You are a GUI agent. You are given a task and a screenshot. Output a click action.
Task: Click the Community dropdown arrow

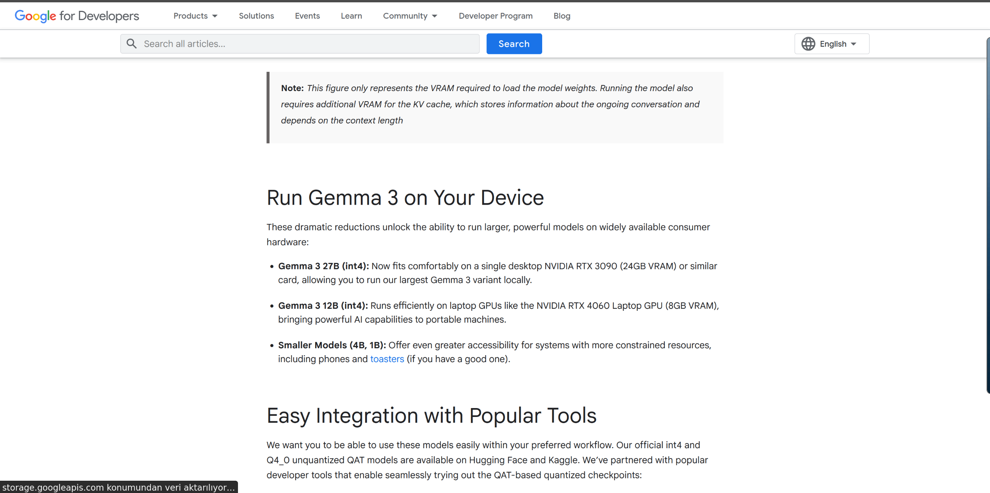[435, 16]
